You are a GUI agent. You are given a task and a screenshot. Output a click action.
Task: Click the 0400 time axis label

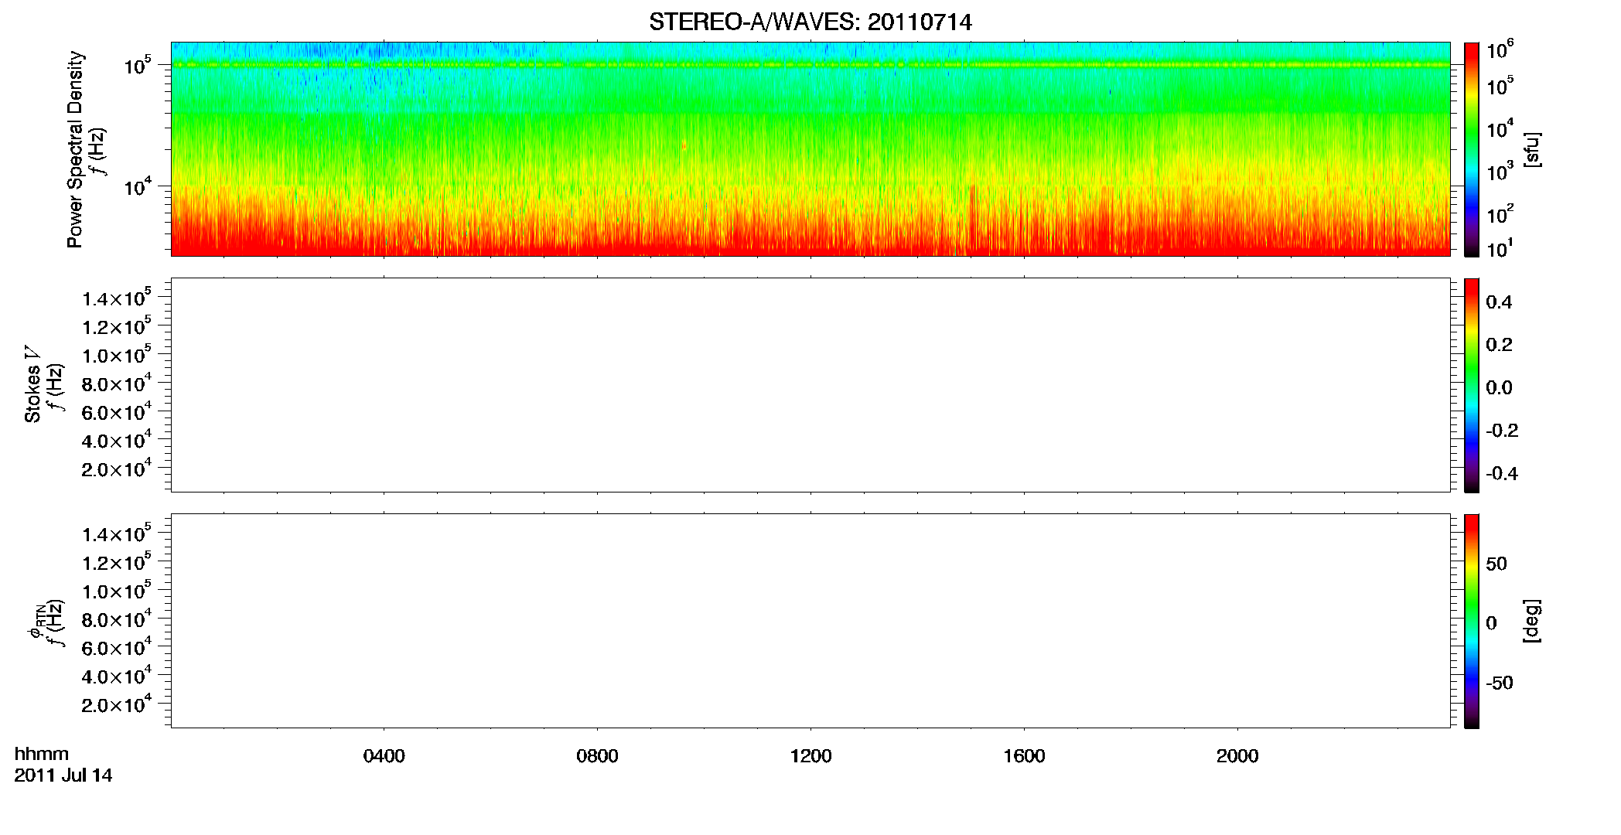tap(384, 756)
